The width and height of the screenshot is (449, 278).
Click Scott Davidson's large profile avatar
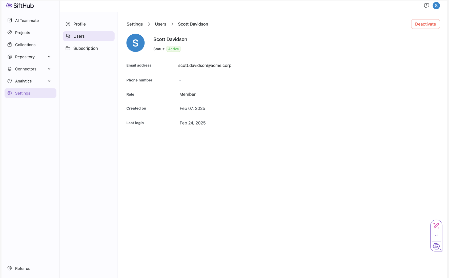135,43
